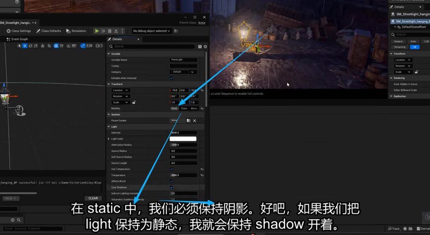Toggle grid snapping icon in viewport toolbar

56,46
